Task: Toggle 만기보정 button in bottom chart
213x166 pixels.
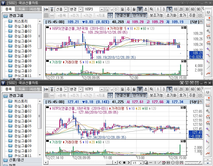Action: 139,95
